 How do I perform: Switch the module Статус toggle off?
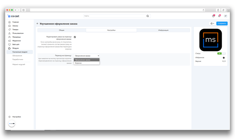(221, 53)
